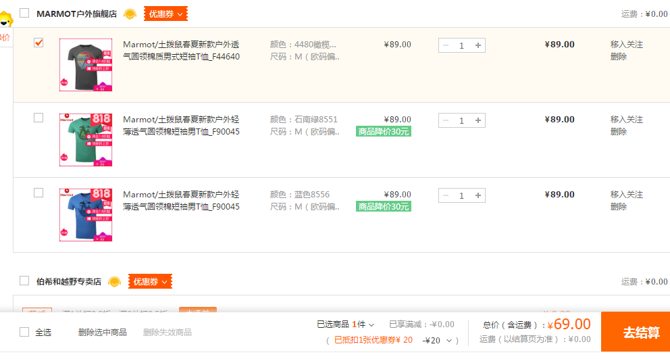Select all 伯希和越野专卖店 items checkbox

[24, 281]
